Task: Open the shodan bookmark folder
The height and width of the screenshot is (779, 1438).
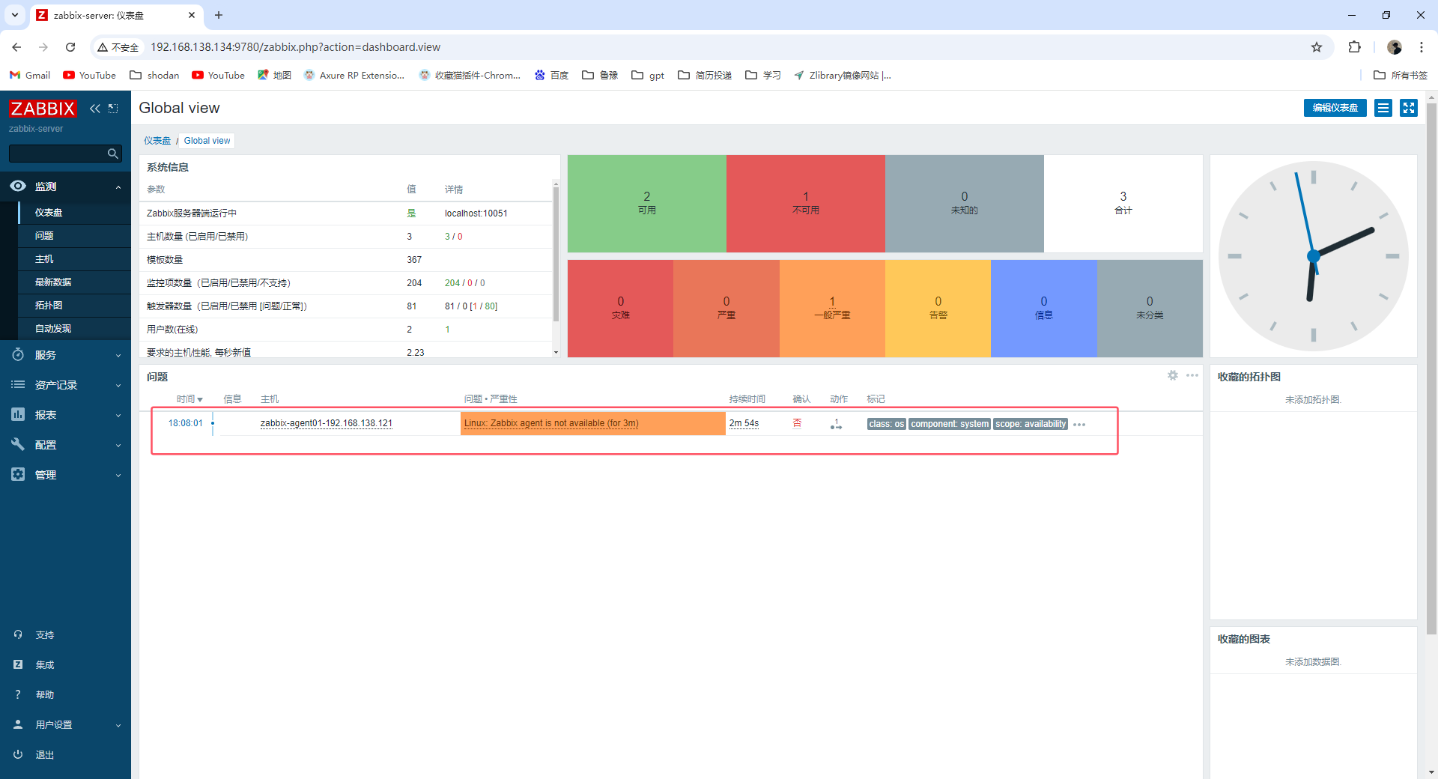Action: pos(154,75)
